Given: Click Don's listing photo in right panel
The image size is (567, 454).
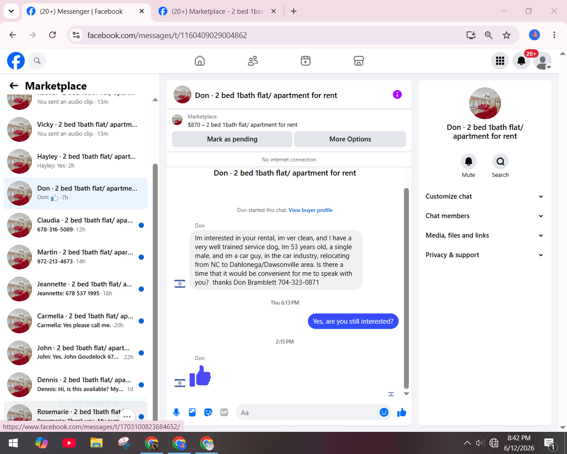Looking at the screenshot, I should point(485,103).
